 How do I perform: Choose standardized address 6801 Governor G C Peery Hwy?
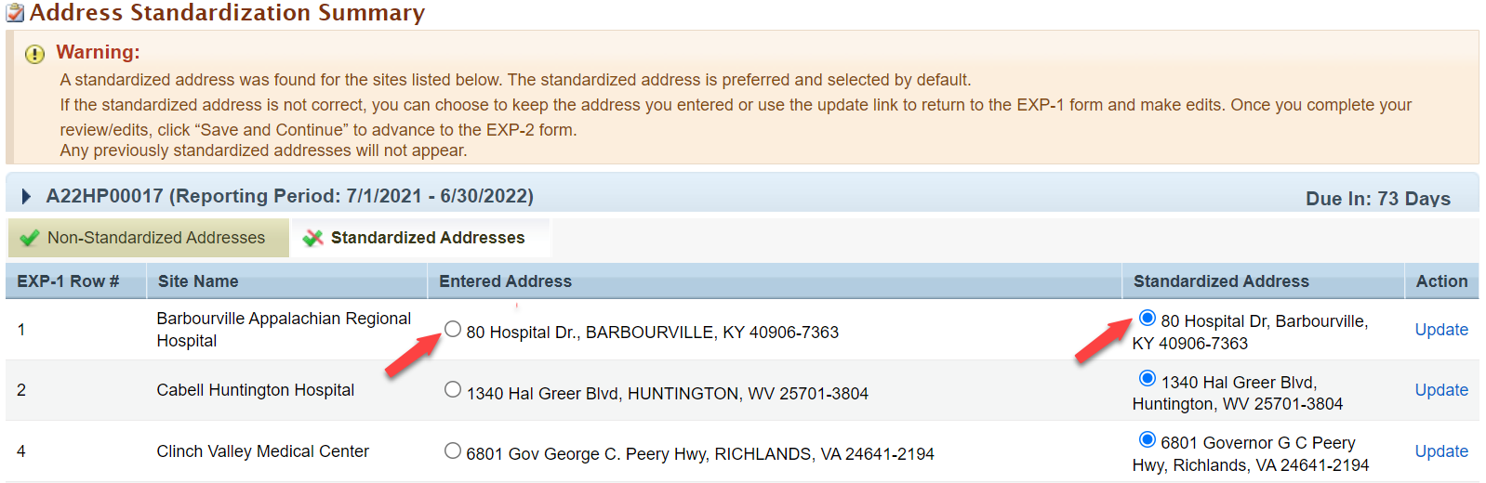(x=1148, y=439)
